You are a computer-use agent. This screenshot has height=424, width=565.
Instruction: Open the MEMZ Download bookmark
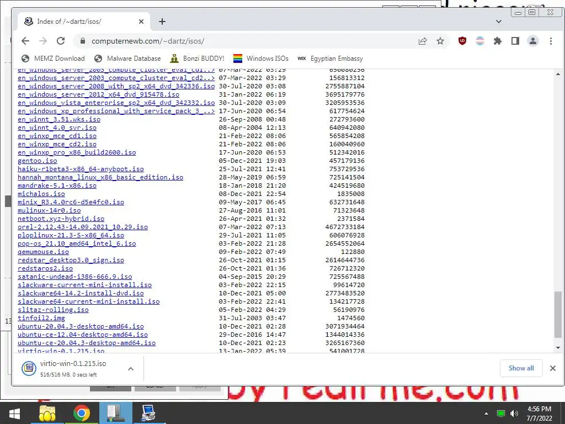coord(54,59)
